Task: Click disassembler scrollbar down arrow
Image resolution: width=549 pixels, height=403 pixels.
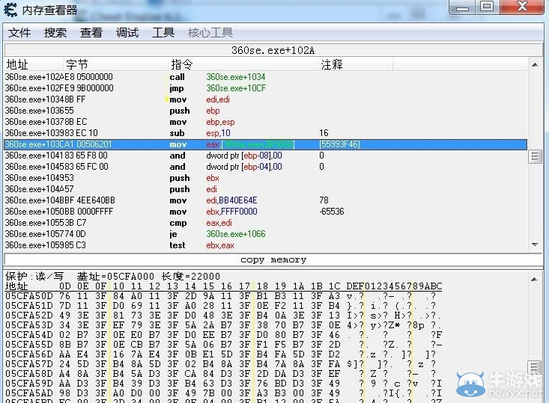Action: coord(535,244)
